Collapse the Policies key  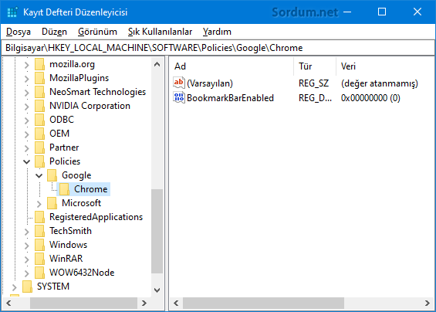[x=27, y=162]
